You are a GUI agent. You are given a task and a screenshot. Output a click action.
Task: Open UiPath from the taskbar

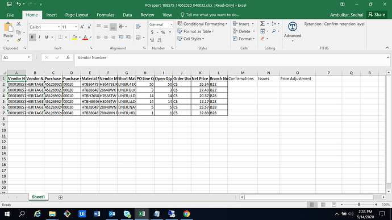(x=82, y=214)
